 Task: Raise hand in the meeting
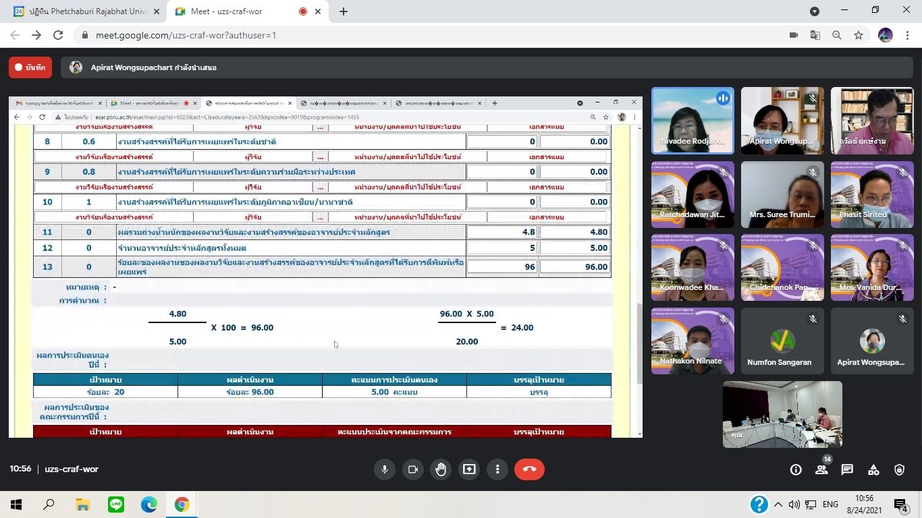coord(441,469)
